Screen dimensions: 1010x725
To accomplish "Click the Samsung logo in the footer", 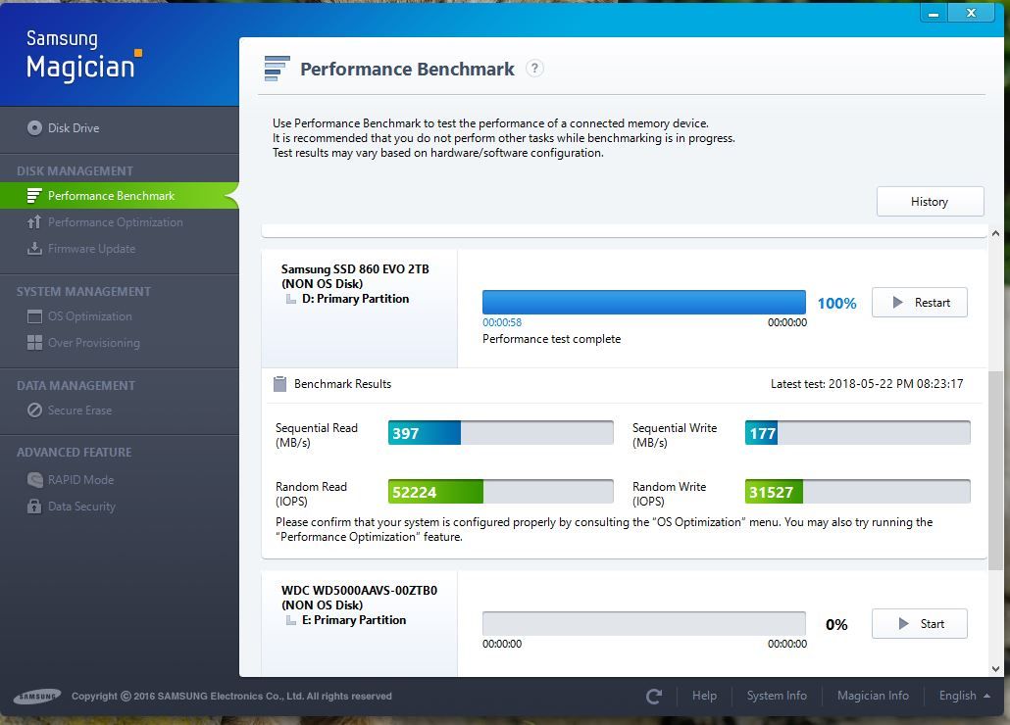I will point(37,696).
